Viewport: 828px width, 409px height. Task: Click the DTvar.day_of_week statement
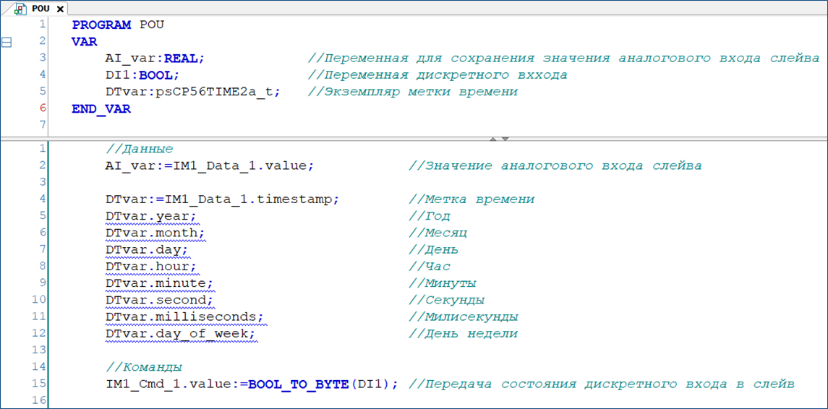pyautogui.click(x=180, y=333)
